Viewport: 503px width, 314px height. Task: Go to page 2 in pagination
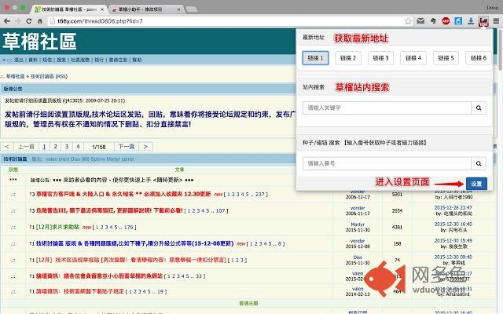point(56,147)
